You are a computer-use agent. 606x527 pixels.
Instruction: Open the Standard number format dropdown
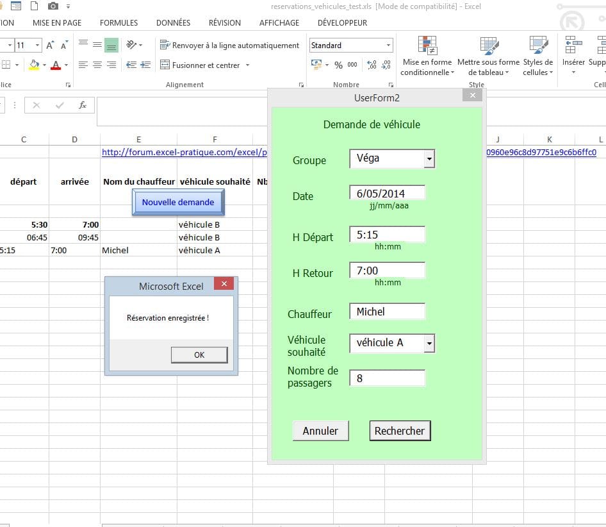(x=388, y=46)
